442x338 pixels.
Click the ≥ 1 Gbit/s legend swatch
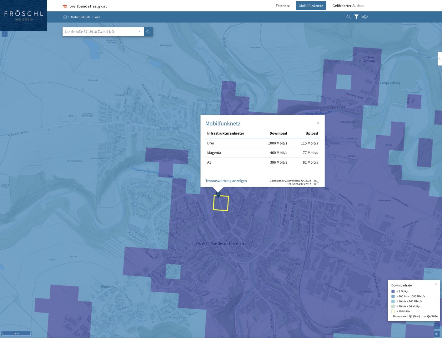[x=393, y=291]
